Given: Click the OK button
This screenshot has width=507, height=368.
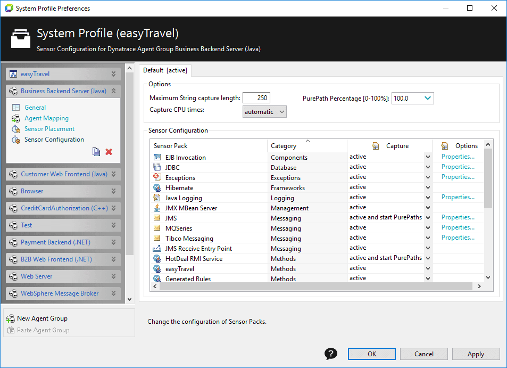Looking at the screenshot, I should tap(371, 354).
